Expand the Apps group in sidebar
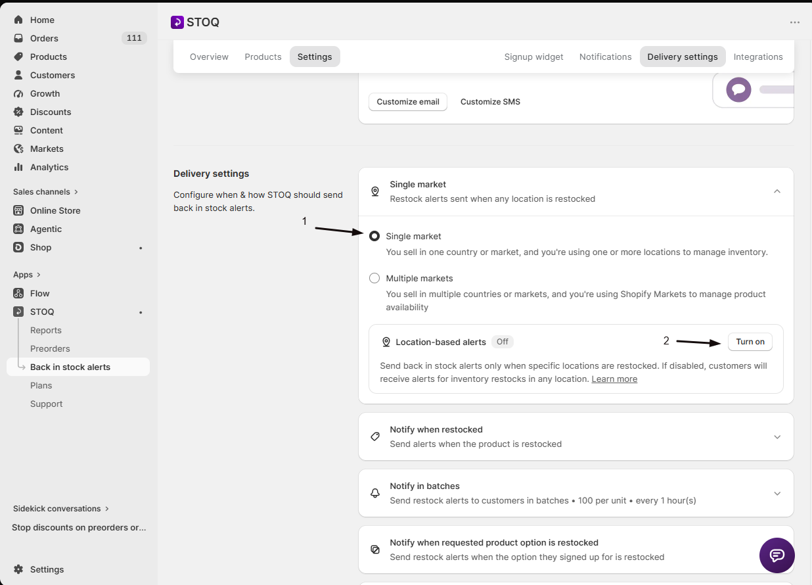 pos(28,275)
